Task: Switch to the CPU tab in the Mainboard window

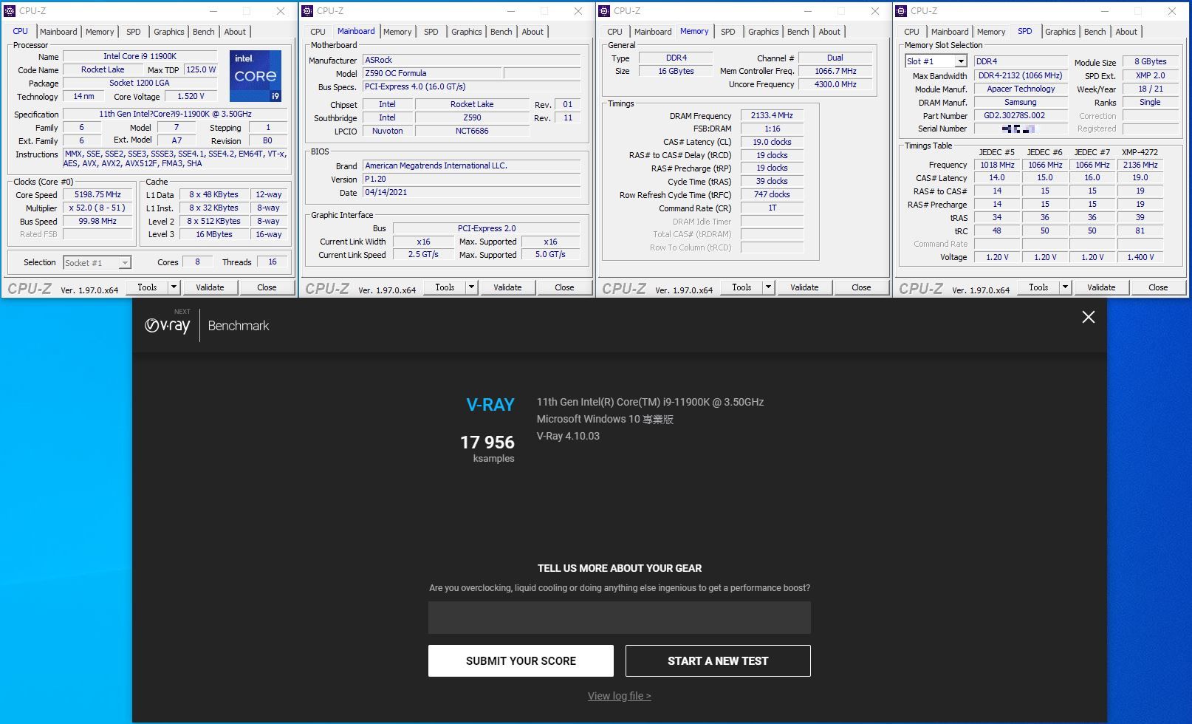Action: point(318,32)
